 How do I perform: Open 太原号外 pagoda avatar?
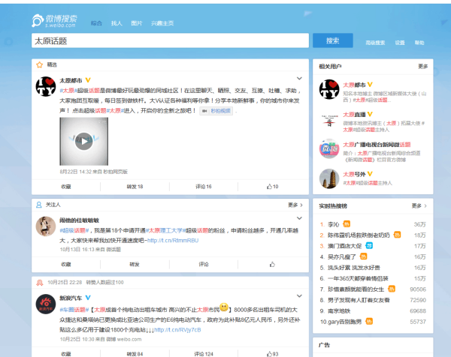click(329, 178)
